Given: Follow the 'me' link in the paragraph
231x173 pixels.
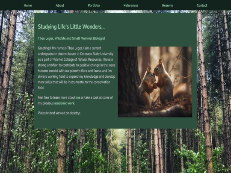Looking at the screenshot, I should tap(78, 97).
